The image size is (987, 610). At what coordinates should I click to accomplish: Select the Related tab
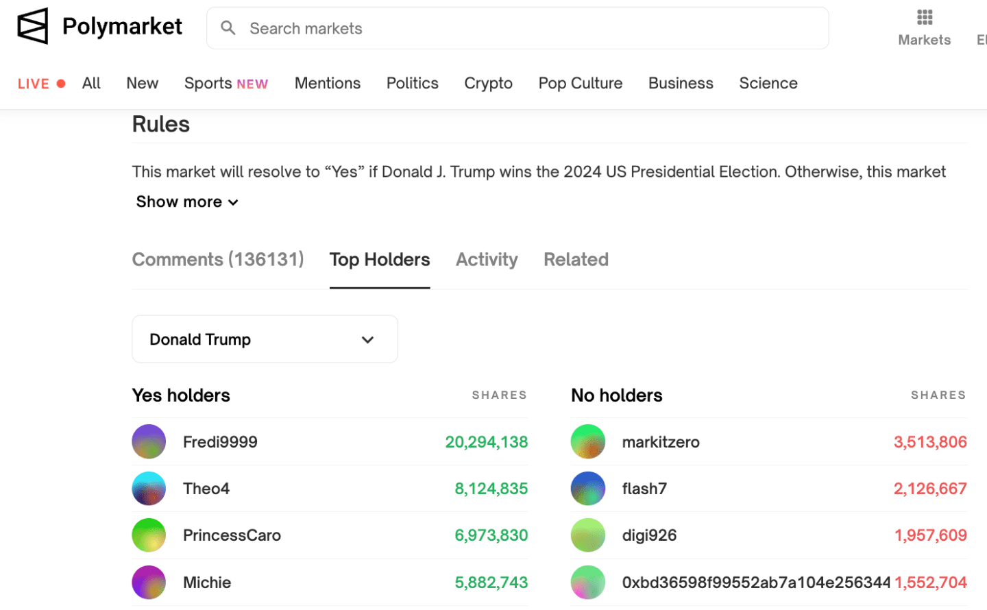tap(576, 260)
